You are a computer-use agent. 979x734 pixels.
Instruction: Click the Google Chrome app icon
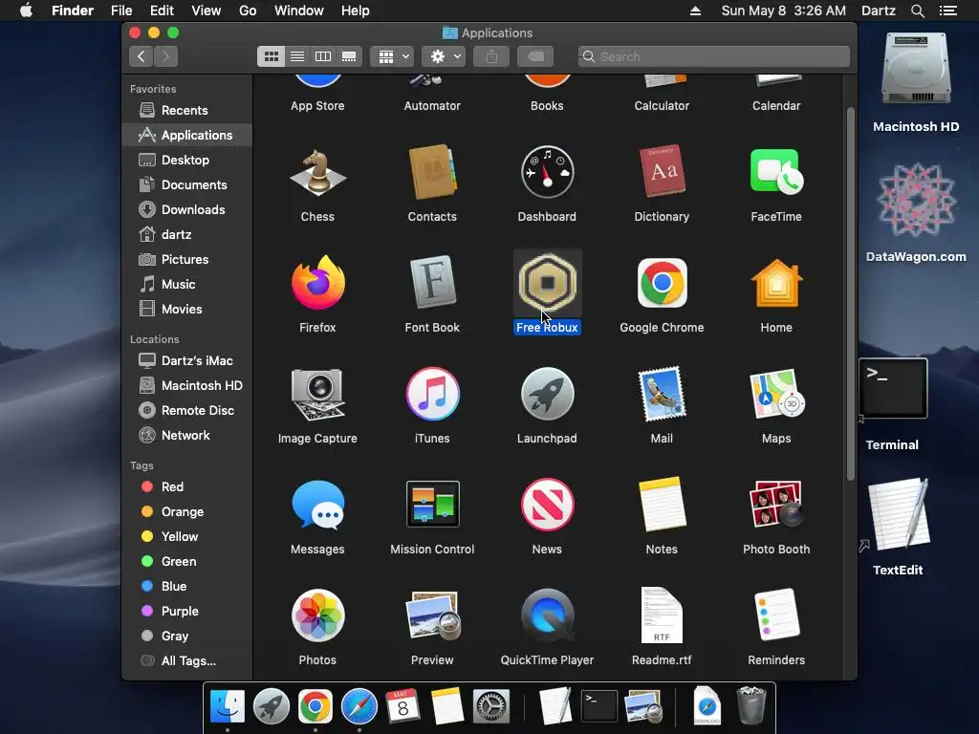(x=662, y=283)
